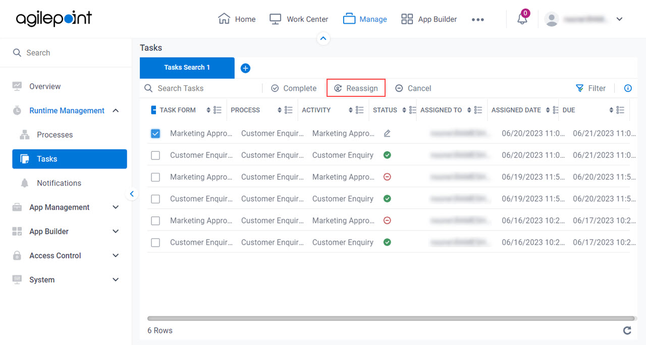Open Notifications in the sidebar
This screenshot has width=646, height=345.
click(x=59, y=183)
